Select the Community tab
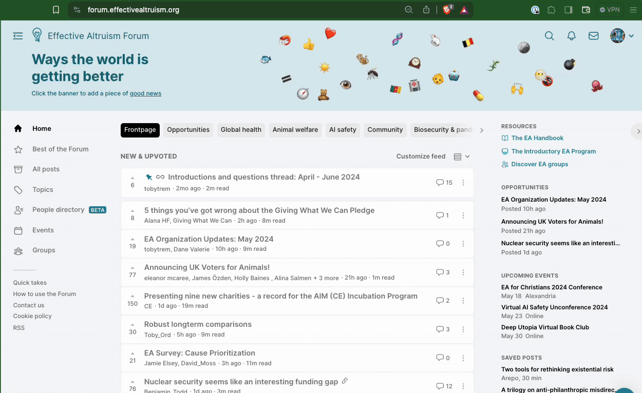642x393 pixels. (385, 130)
